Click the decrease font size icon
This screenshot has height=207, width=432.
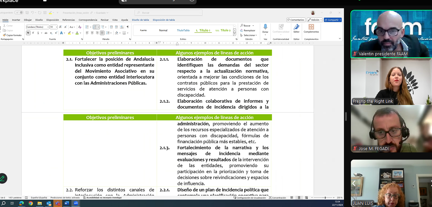(65, 27)
